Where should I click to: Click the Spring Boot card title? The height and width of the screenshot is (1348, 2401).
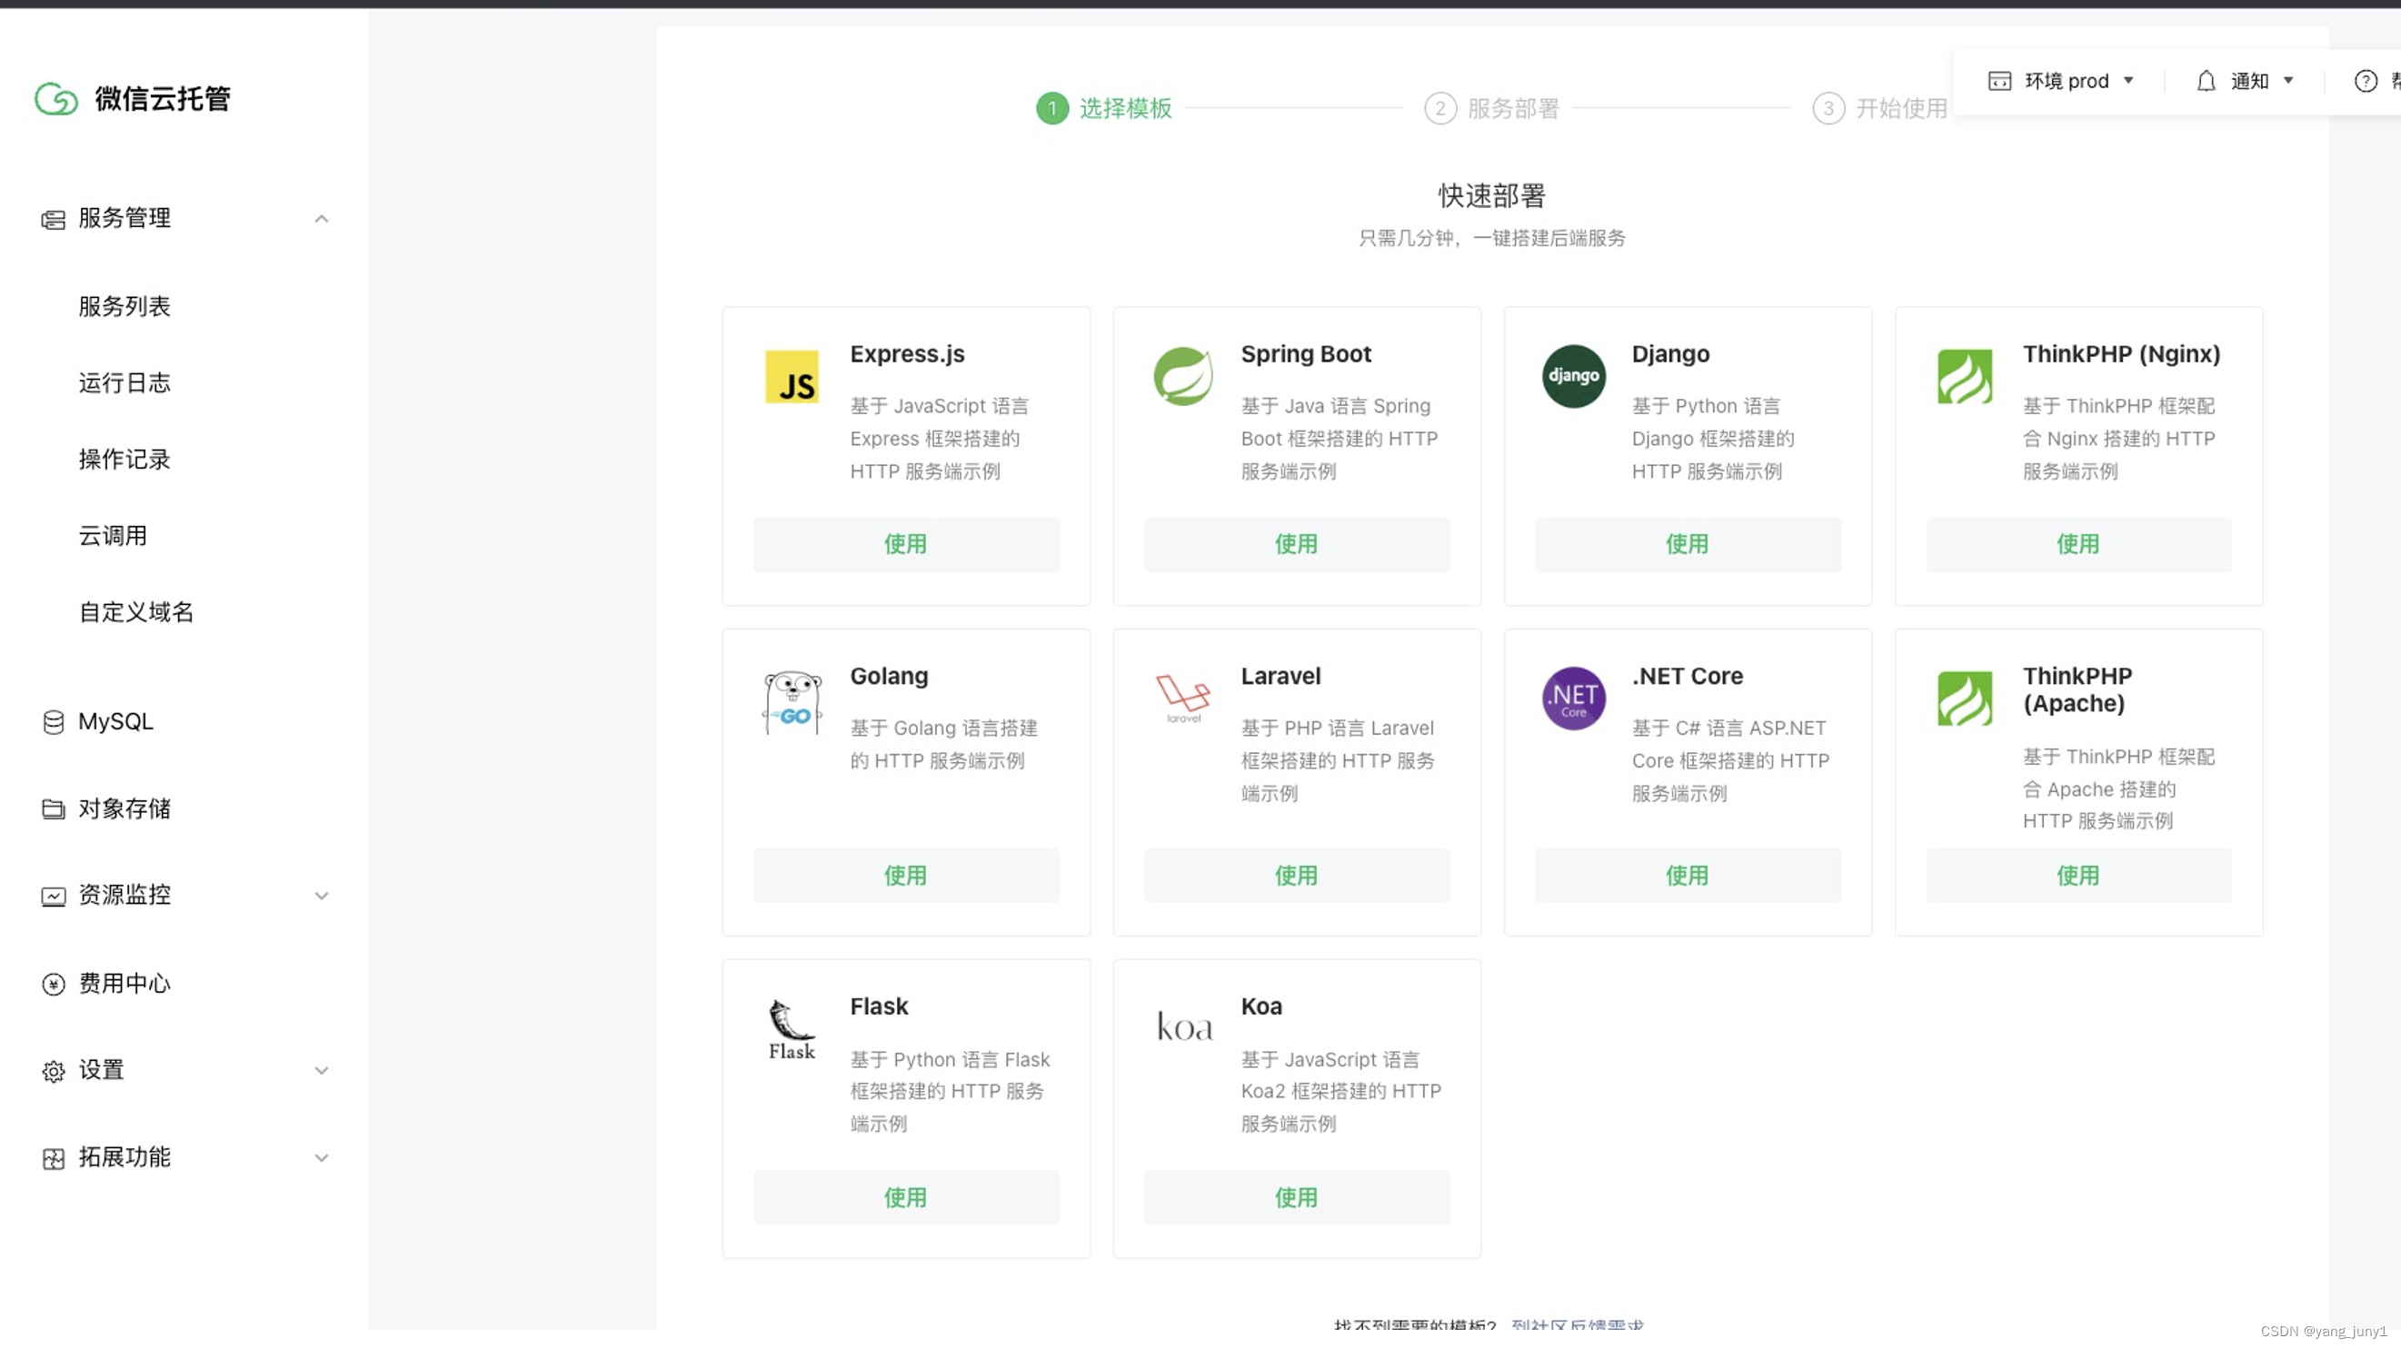tap(1306, 354)
